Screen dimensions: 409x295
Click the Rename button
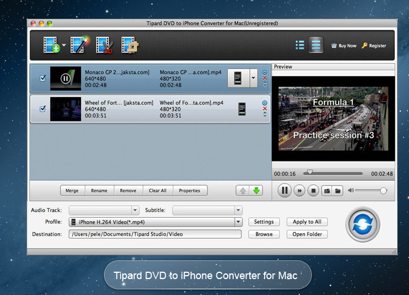(x=99, y=190)
